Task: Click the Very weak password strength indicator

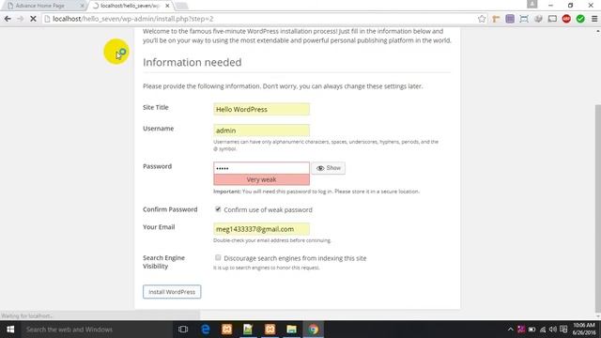Action: (x=261, y=179)
